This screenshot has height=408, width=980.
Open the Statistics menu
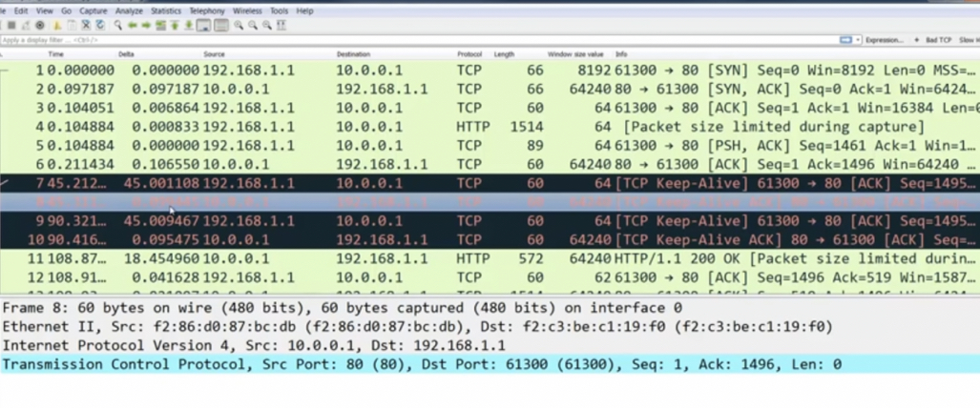pos(166,10)
